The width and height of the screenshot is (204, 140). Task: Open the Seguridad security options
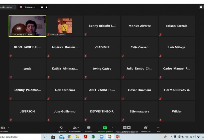61,129
